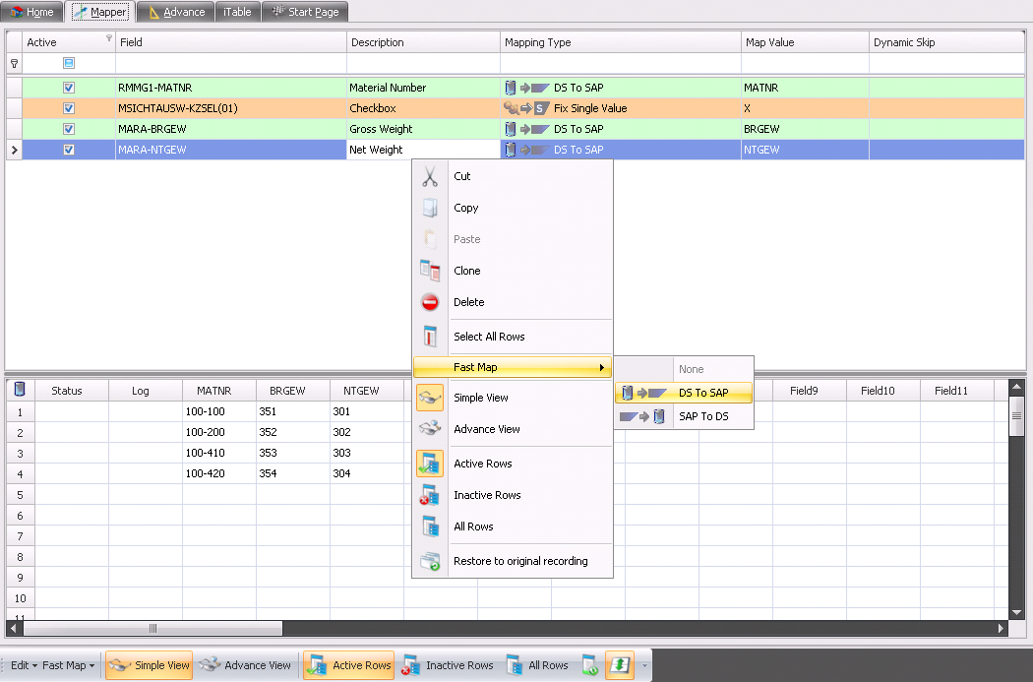The image size is (1033, 682).
Task: Click the Simple View glasses icon in context menu
Action: [x=430, y=398]
